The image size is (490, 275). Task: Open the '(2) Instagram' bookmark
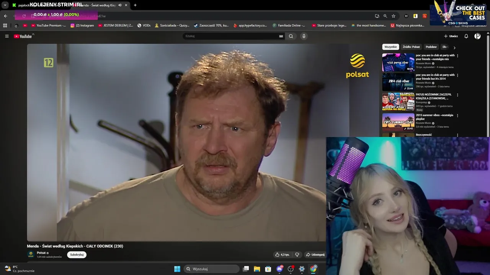tap(82, 26)
